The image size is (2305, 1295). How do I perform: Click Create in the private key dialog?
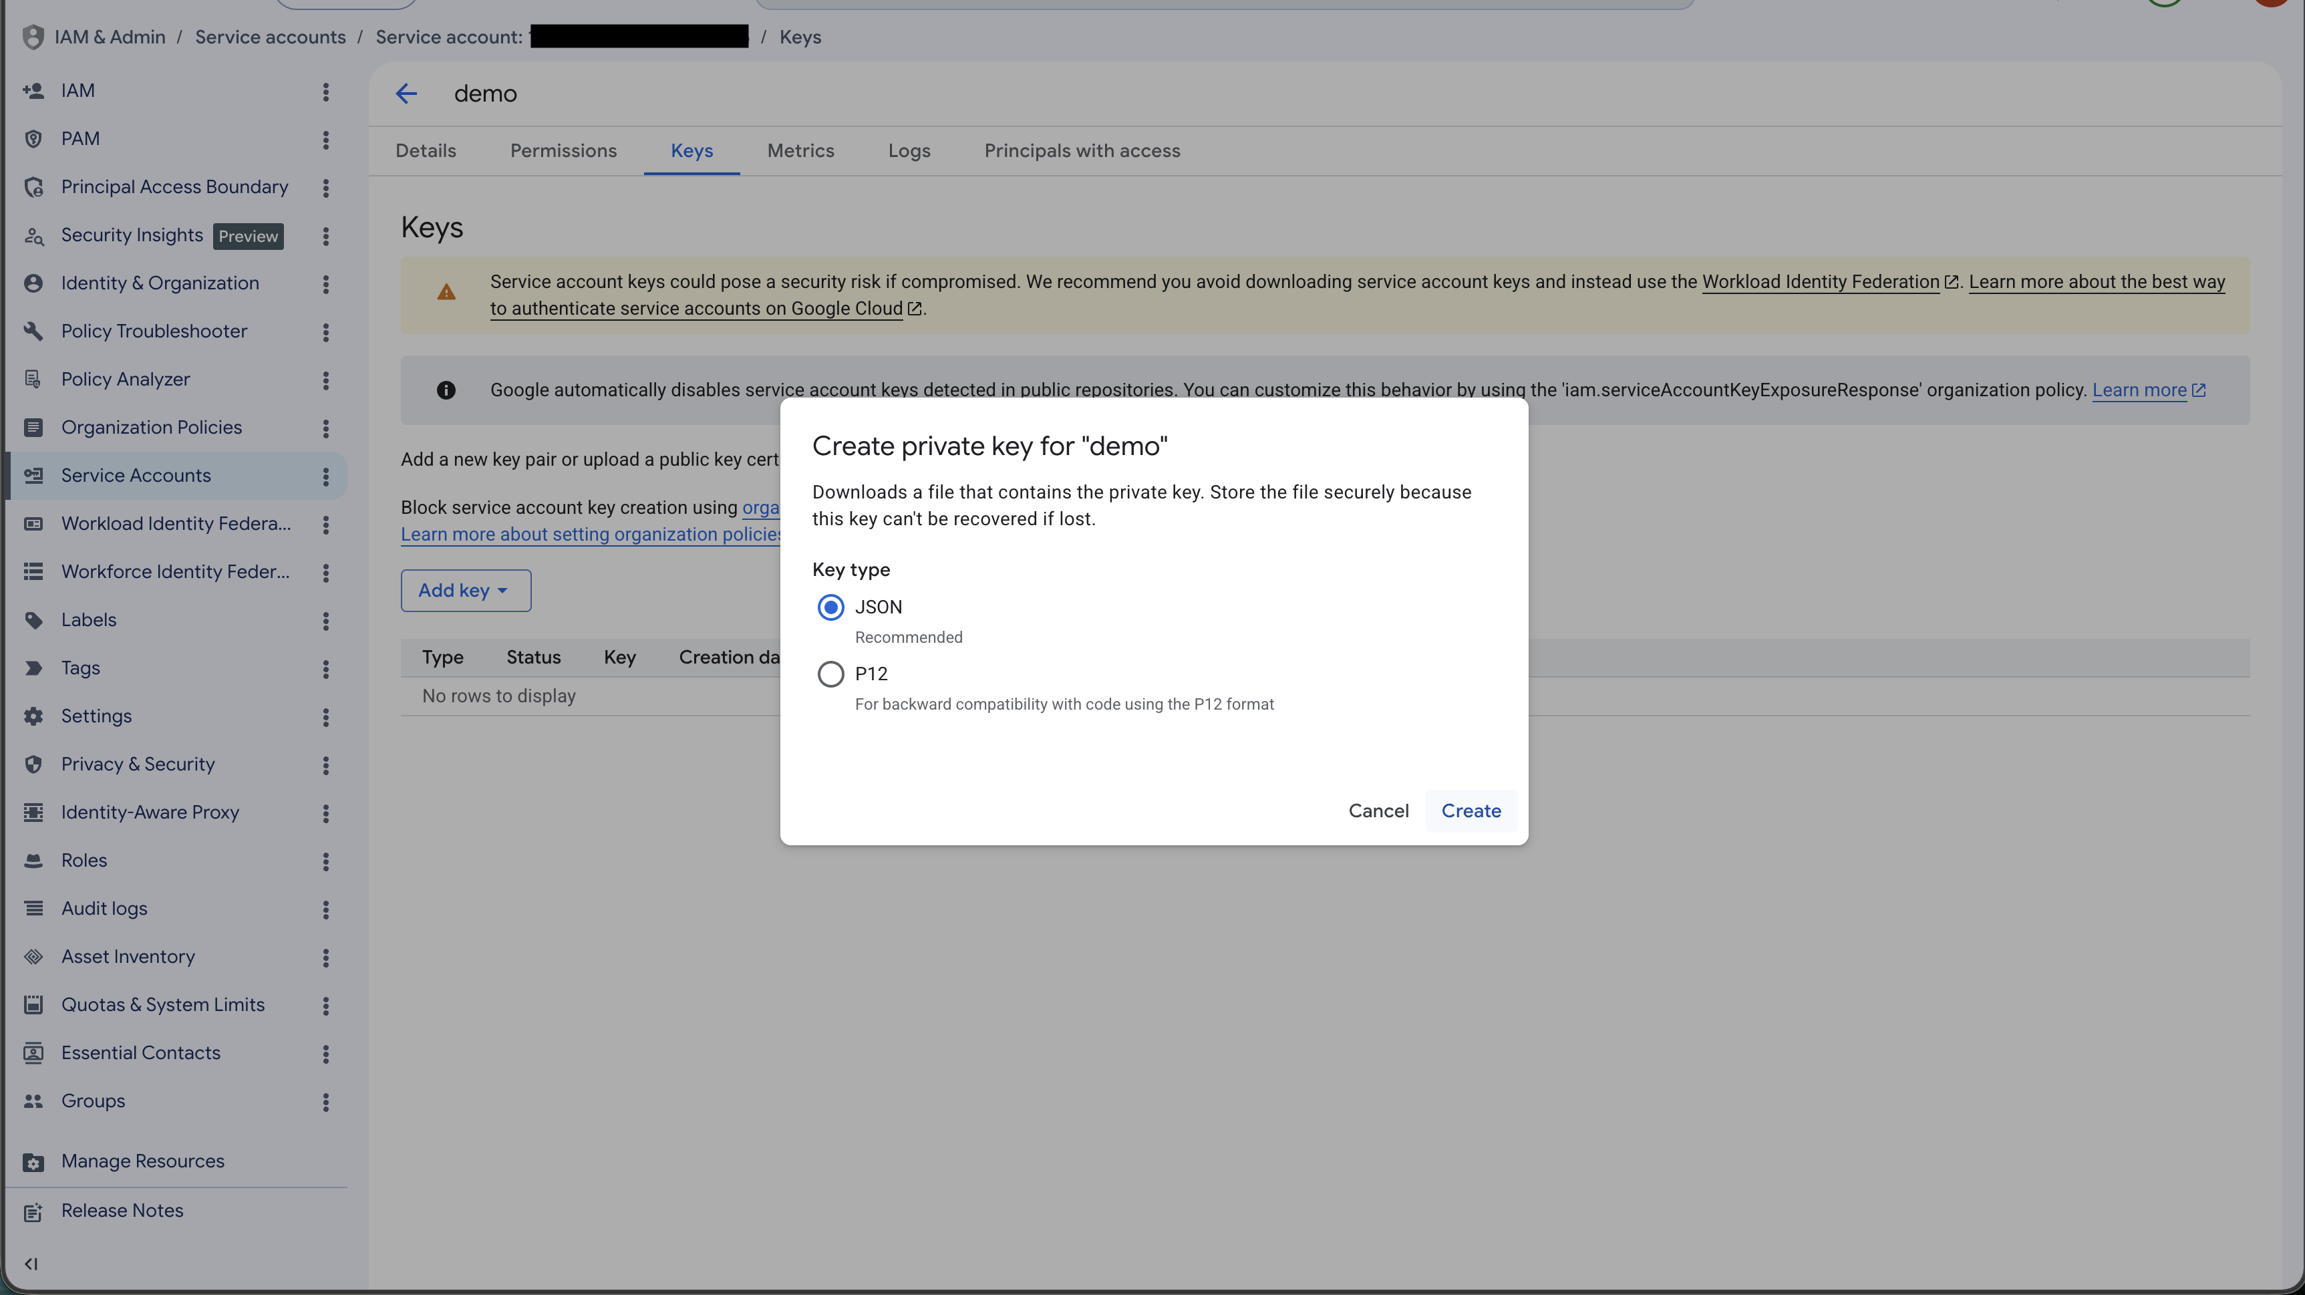pyautogui.click(x=1470, y=811)
